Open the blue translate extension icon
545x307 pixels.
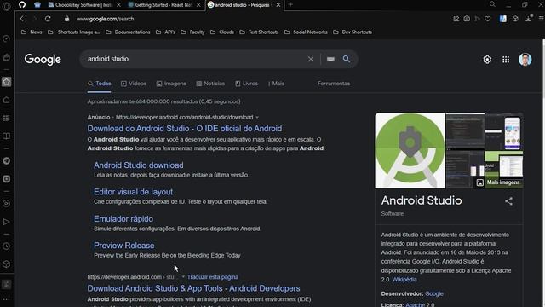(503, 19)
